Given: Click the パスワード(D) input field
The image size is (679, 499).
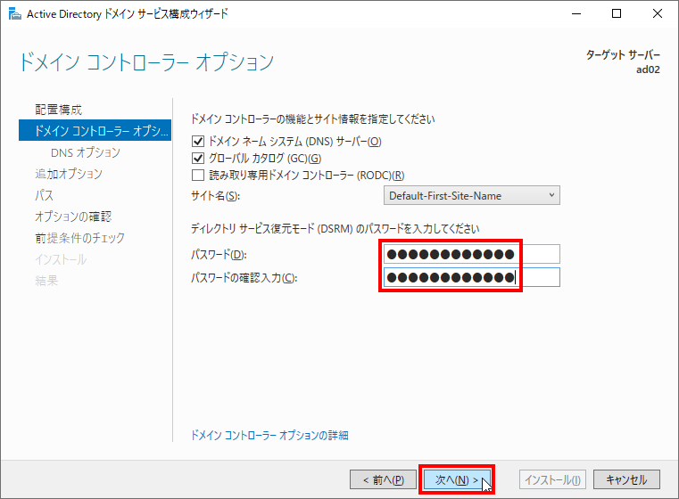Looking at the screenshot, I should [x=472, y=254].
